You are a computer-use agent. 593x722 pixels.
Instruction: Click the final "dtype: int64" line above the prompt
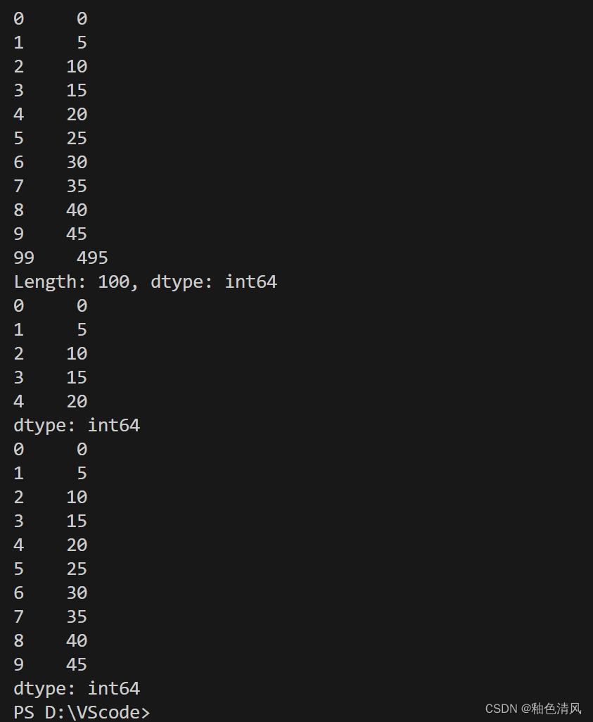[x=77, y=688]
